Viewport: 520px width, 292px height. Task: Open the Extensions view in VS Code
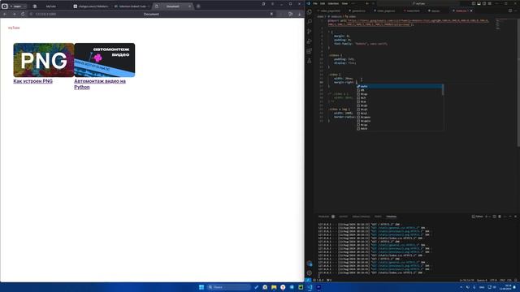(x=310, y=51)
